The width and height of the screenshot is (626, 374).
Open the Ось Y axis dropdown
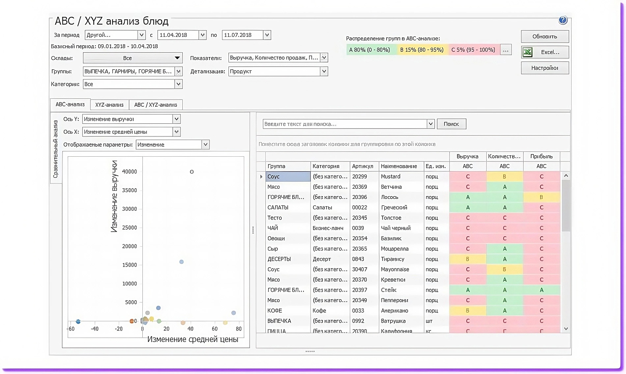click(176, 119)
